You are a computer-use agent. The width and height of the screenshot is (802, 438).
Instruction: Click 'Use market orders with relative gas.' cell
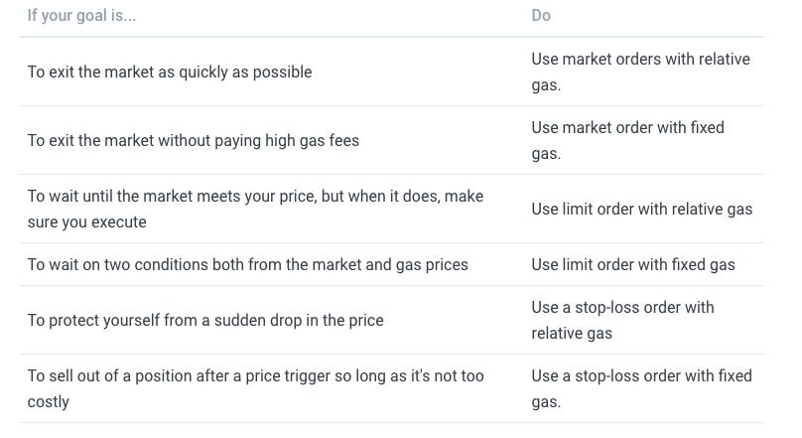(x=640, y=72)
